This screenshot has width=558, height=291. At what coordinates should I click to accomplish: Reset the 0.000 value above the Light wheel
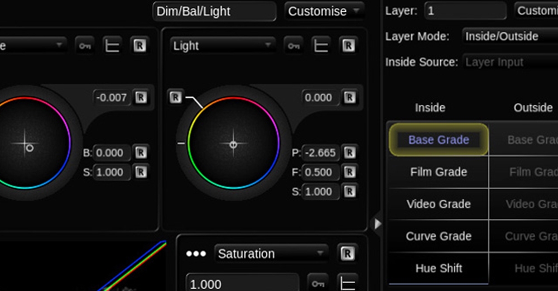click(349, 97)
